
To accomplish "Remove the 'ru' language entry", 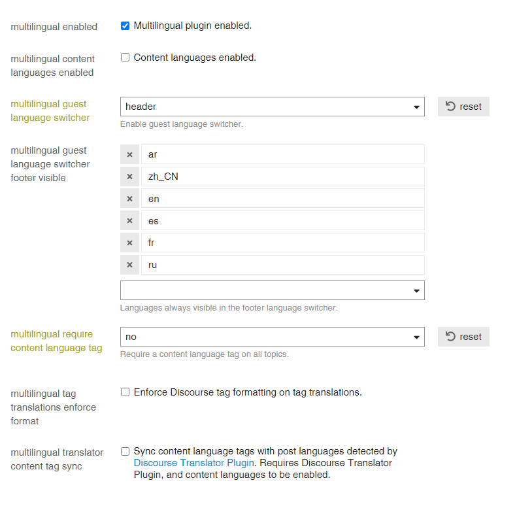I will coord(129,265).
